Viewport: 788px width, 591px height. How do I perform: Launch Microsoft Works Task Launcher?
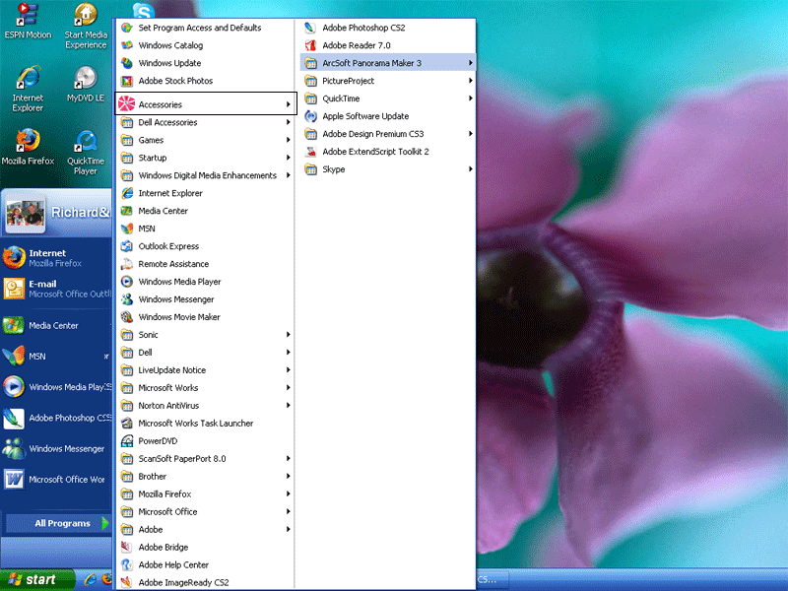205,424
